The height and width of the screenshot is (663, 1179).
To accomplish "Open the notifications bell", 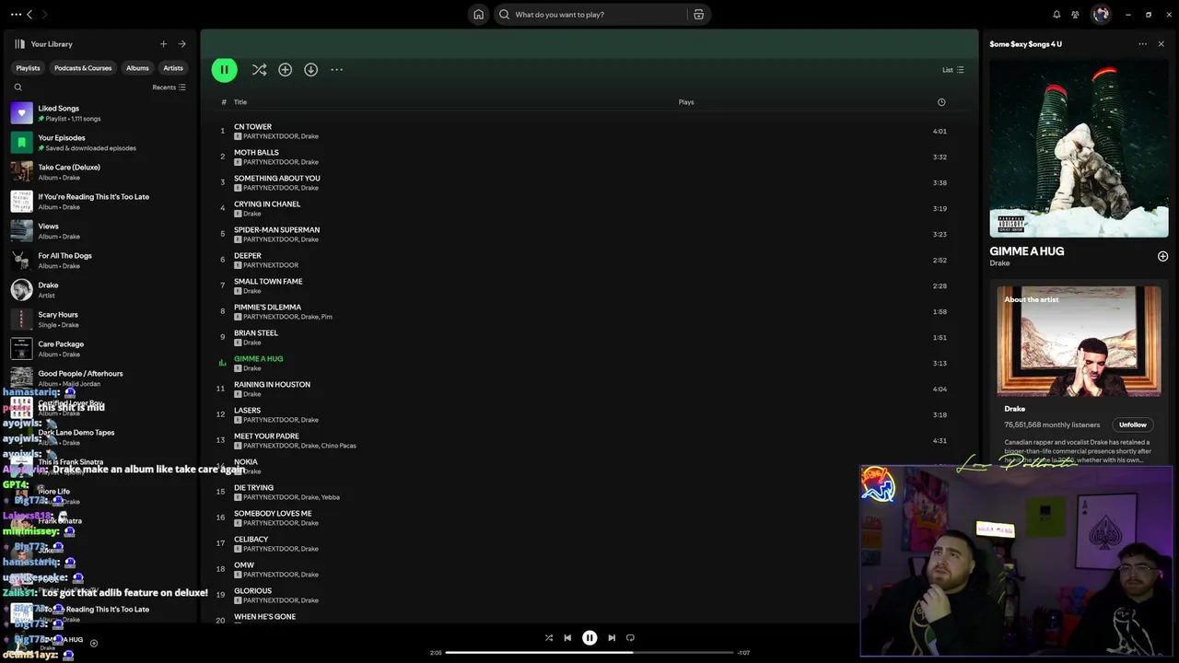I will point(1056,14).
